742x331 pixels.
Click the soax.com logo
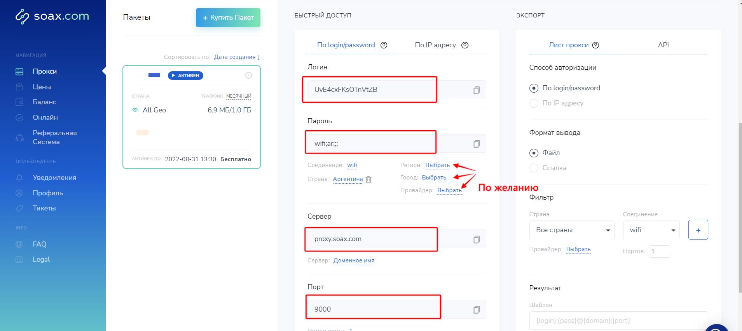pos(52,16)
